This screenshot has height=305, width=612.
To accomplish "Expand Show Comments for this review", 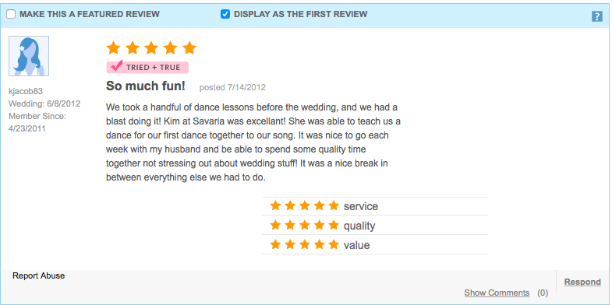I will pos(497,293).
